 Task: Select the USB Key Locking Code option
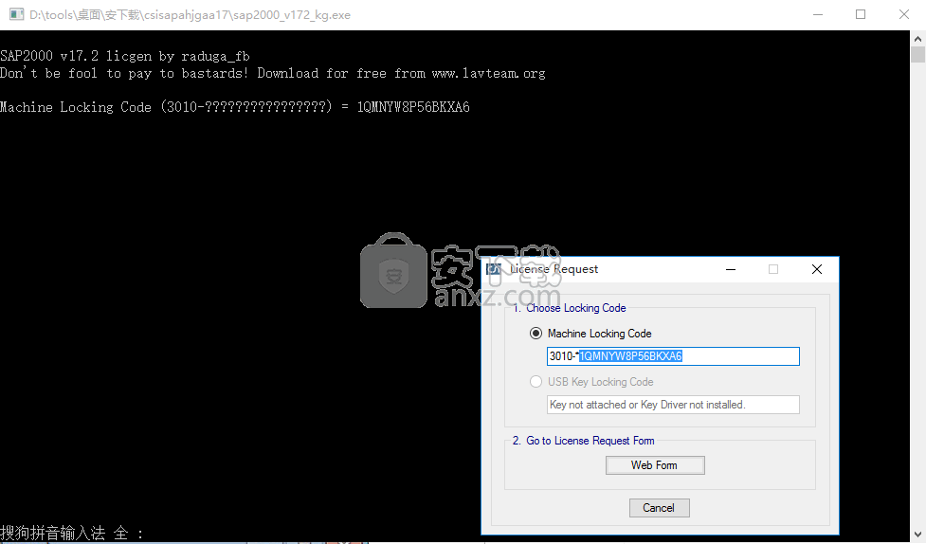pos(536,382)
